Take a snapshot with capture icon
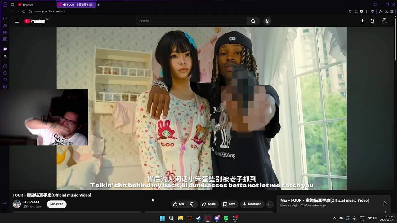The height and width of the screenshot is (223, 397). 356,11
